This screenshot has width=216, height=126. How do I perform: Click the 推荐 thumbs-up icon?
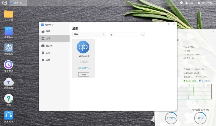click(43, 31)
